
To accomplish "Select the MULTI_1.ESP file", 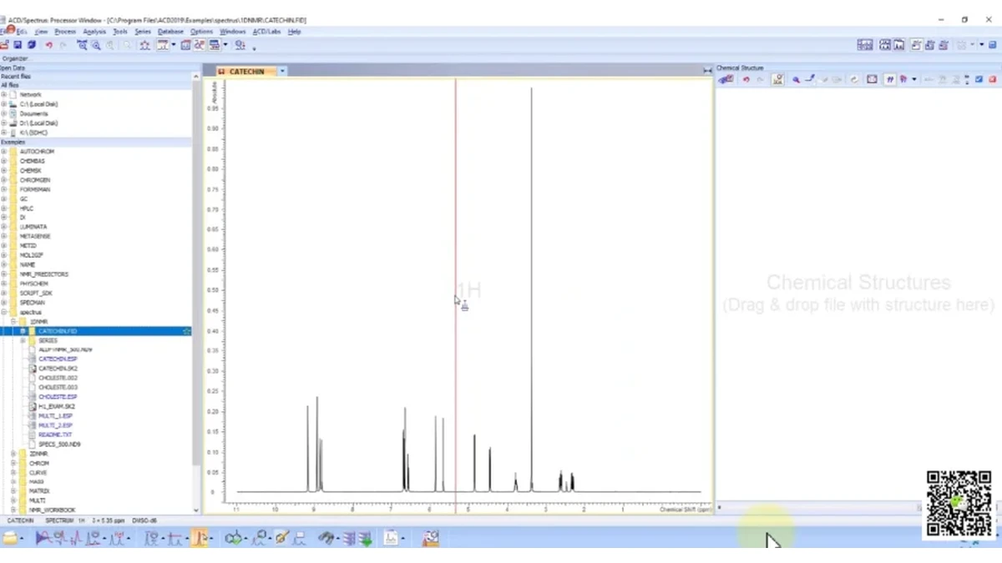I will (x=55, y=415).
